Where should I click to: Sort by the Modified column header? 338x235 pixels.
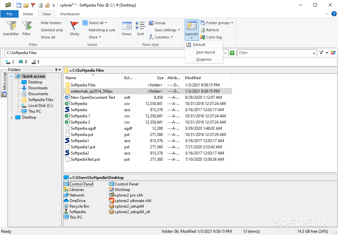[x=207, y=78]
